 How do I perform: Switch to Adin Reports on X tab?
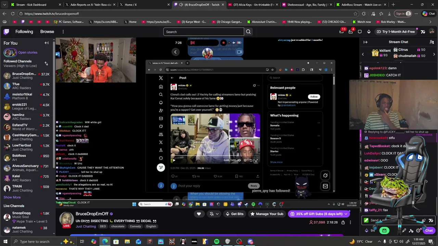click(91, 5)
